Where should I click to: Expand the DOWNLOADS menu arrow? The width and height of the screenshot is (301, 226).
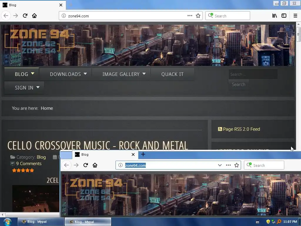(86, 74)
